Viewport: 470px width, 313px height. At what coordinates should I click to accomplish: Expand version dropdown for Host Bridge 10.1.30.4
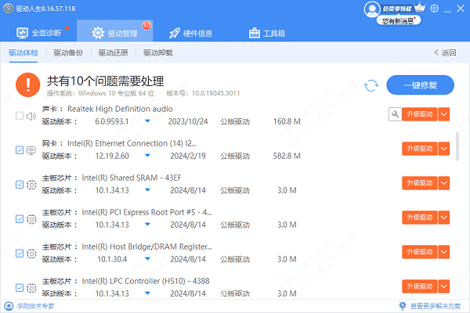pyautogui.click(x=148, y=259)
